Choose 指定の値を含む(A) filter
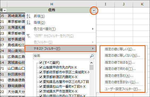The width and height of the screenshot is (150, 97). pyautogui.click(x=119, y=76)
